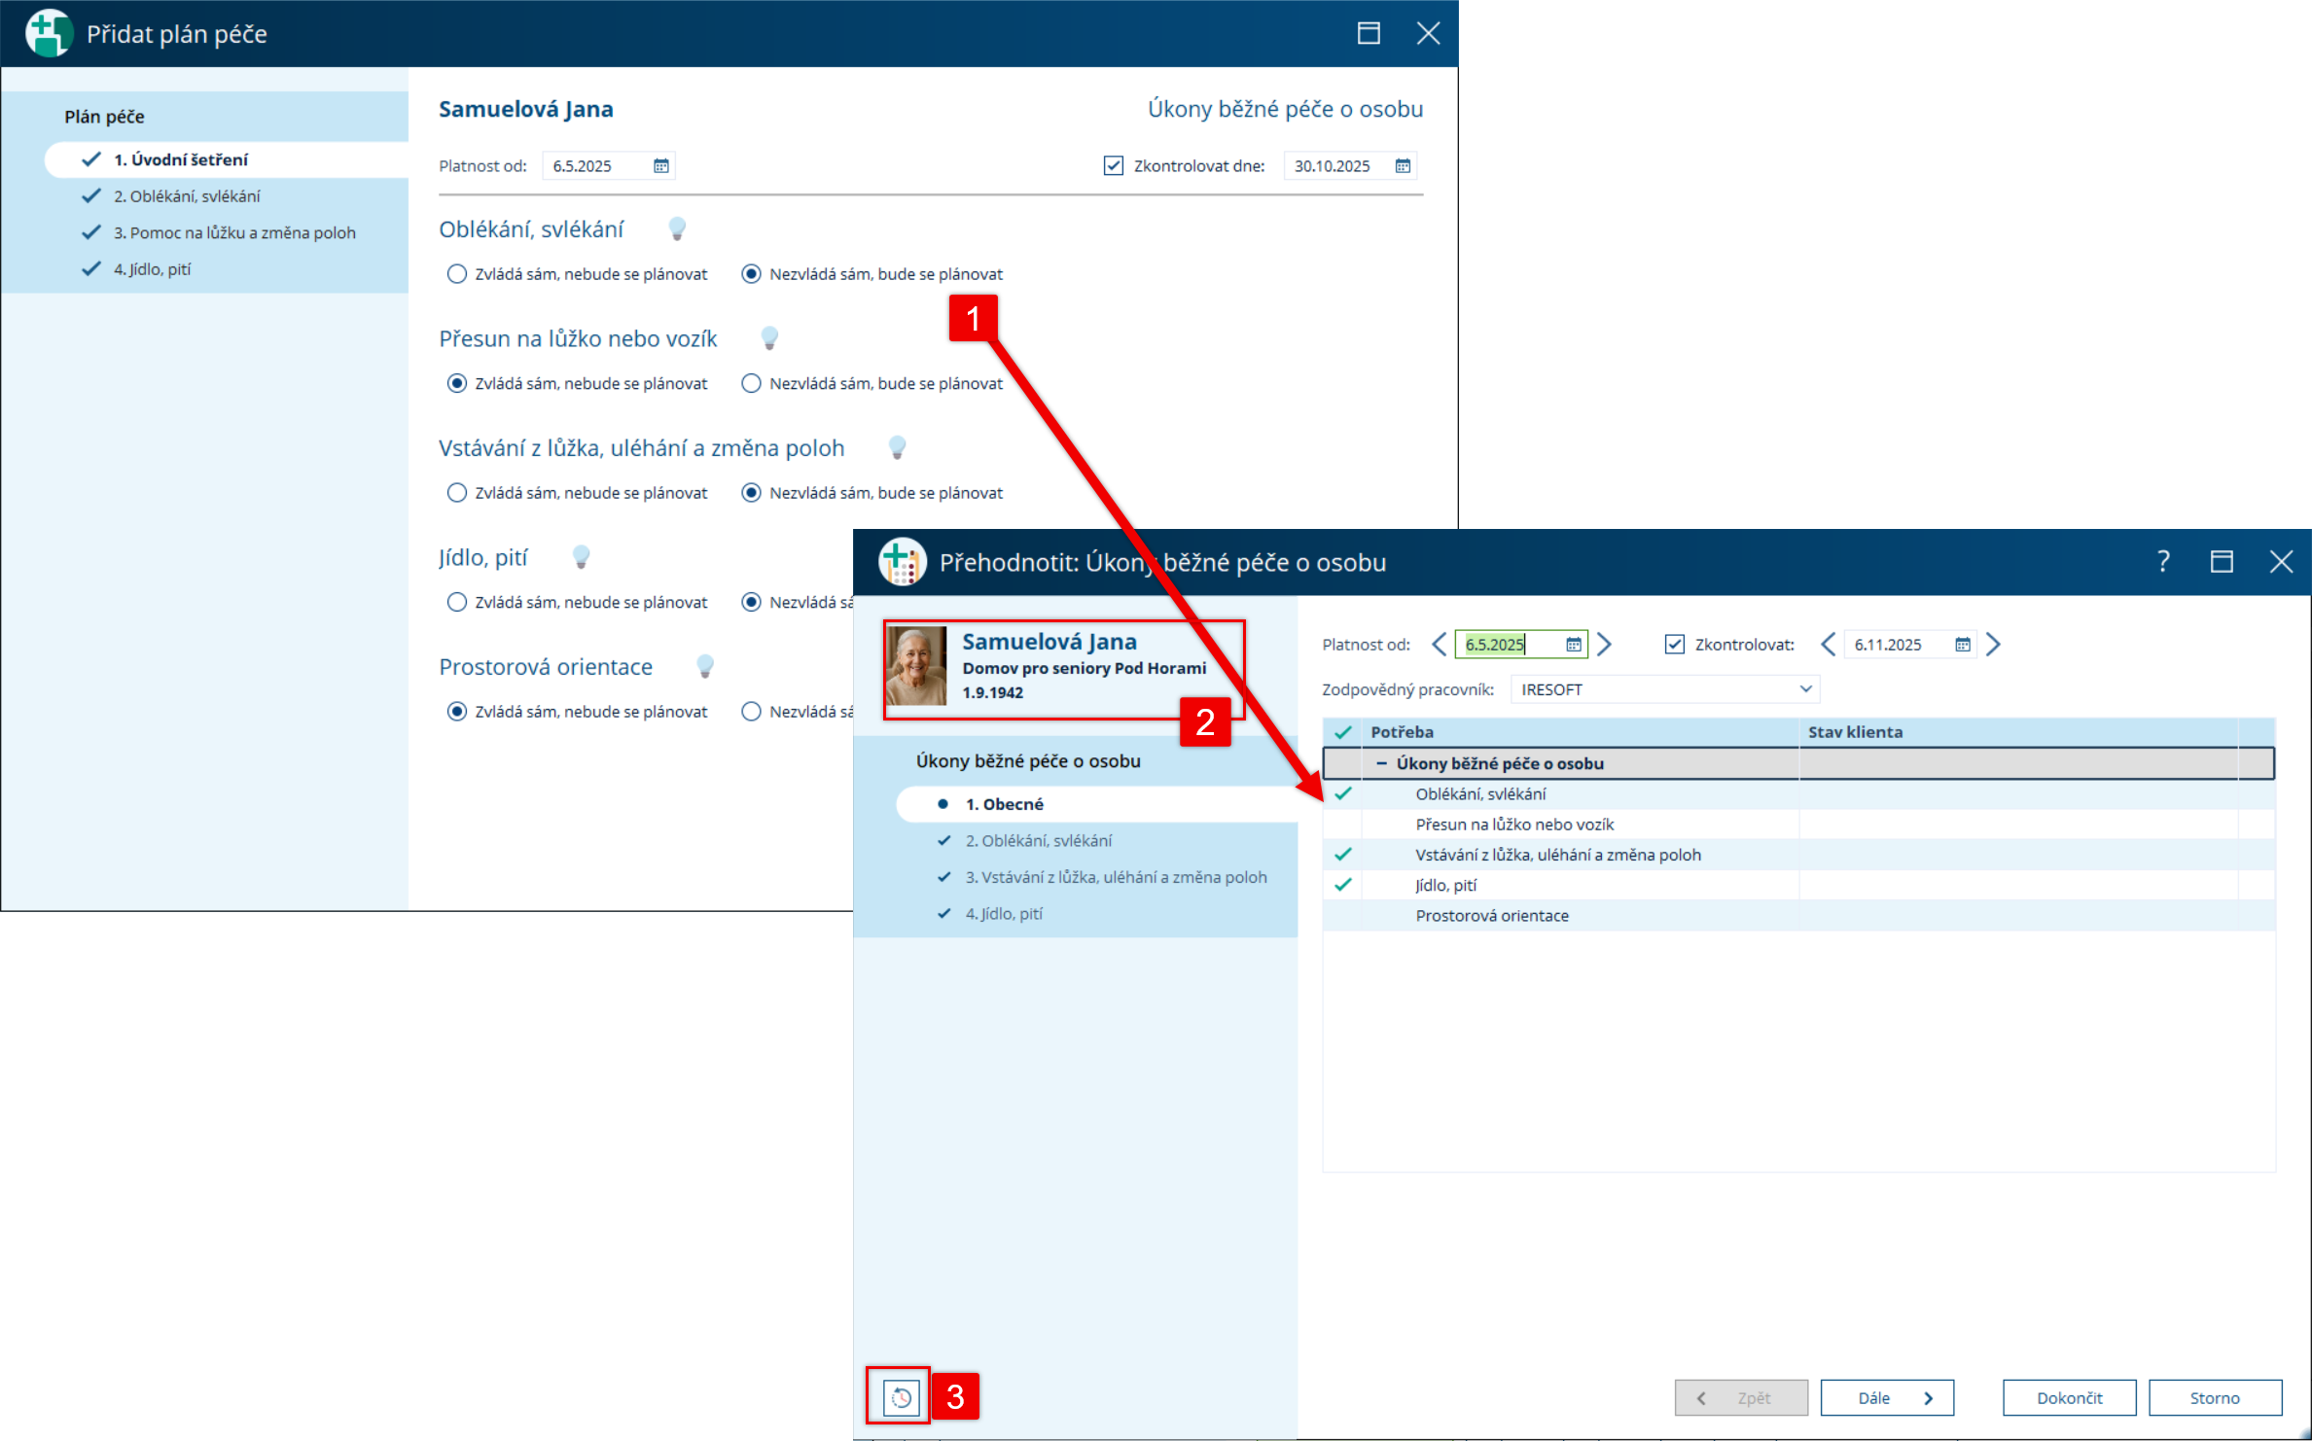Click lightbulb hint next to Přesun na lůžko nebo vozík
Screen dimensions: 2312x1441
coord(769,338)
